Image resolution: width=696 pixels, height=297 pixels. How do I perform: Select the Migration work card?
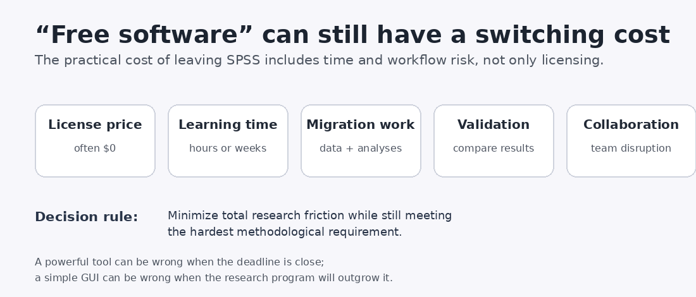point(361,141)
